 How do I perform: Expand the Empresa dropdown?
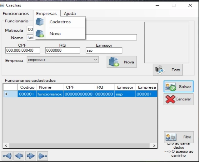pyautogui.click(x=96, y=60)
